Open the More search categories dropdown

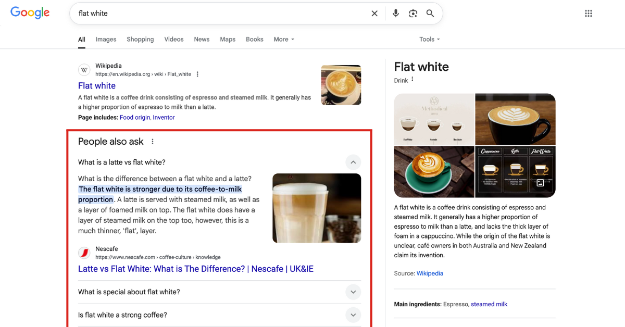[x=284, y=40]
